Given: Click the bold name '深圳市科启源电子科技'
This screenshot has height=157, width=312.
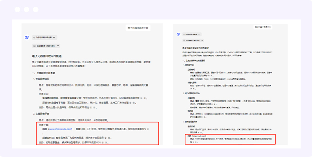Looking at the screenshot, I should 54,103.
